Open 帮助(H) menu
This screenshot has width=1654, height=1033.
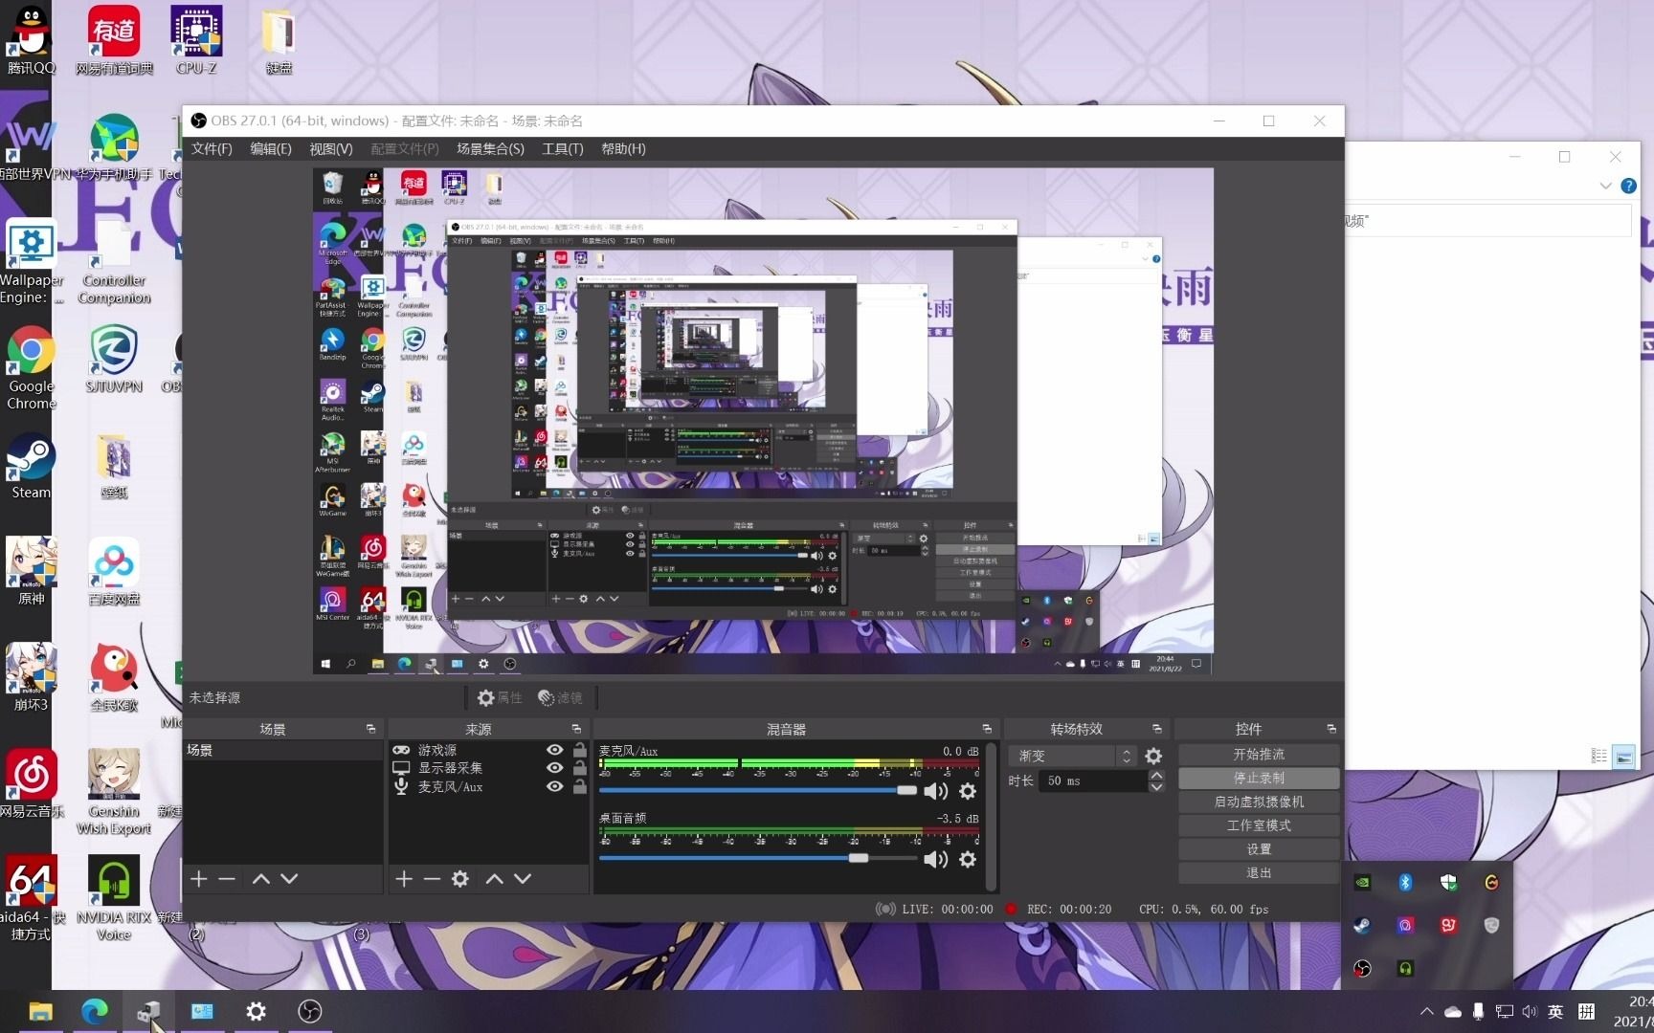click(x=623, y=149)
